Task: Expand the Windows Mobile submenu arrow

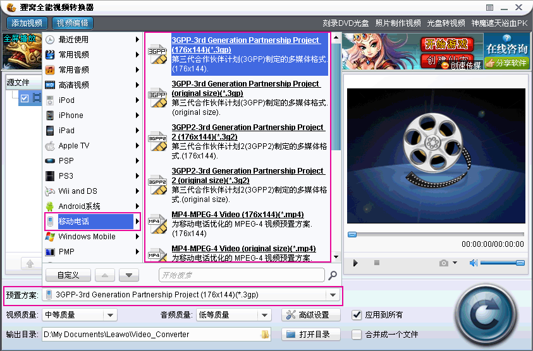Action: (x=137, y=237)
